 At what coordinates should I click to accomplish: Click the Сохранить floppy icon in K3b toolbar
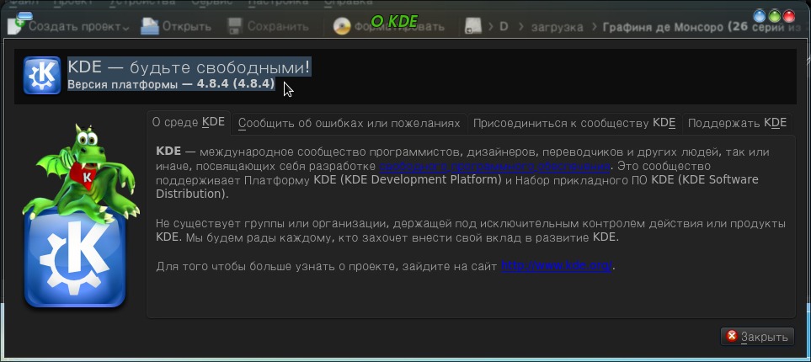click(x=235, y=26)
